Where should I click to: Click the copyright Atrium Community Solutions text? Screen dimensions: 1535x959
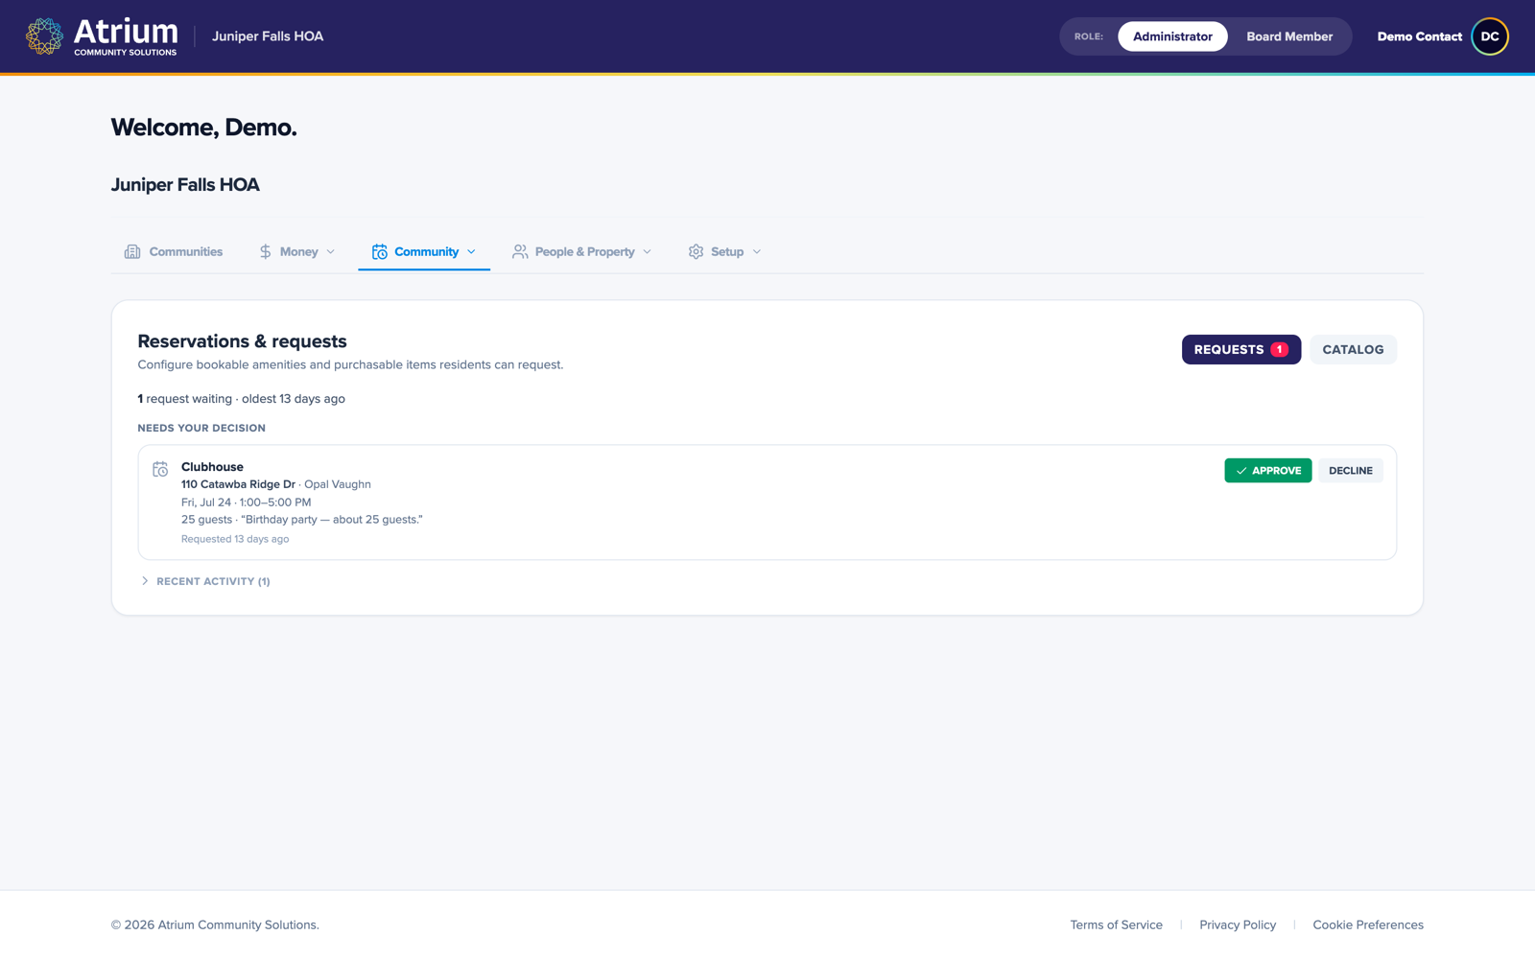pyautogui.click(x=215, y=925)
